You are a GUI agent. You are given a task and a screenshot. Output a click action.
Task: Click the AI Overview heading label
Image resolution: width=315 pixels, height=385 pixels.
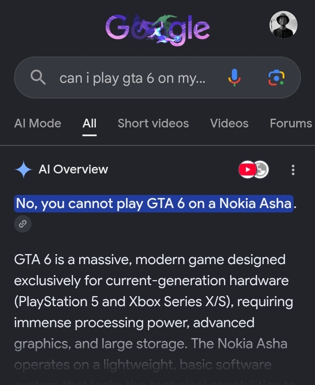[73, 169]
